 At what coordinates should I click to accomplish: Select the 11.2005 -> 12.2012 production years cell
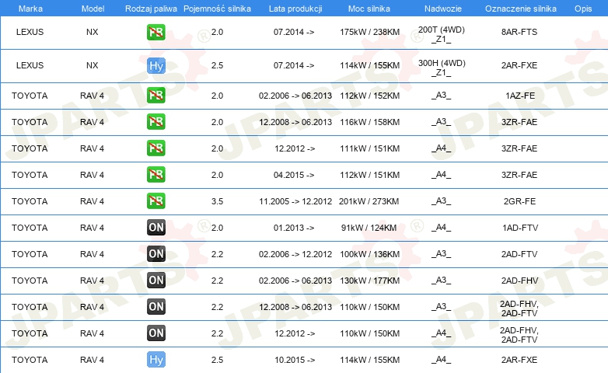[x=295, y=201]
